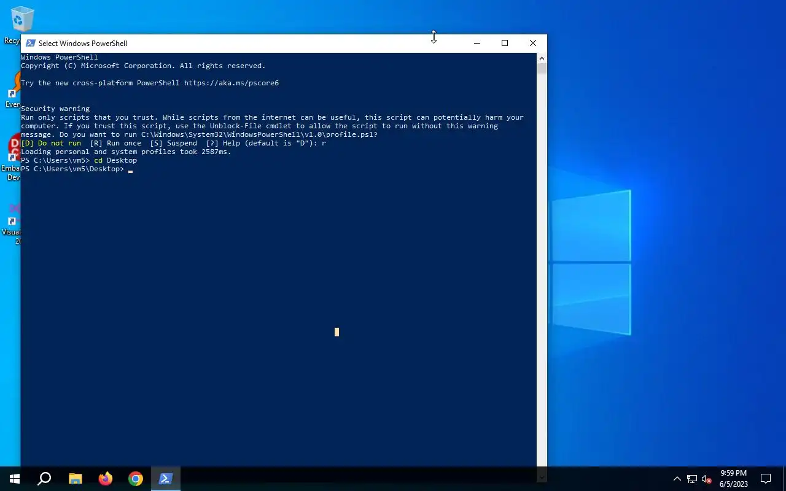Click the 'Loading personal and system profiles' line

pyautogui.click(x=126, y=152)
